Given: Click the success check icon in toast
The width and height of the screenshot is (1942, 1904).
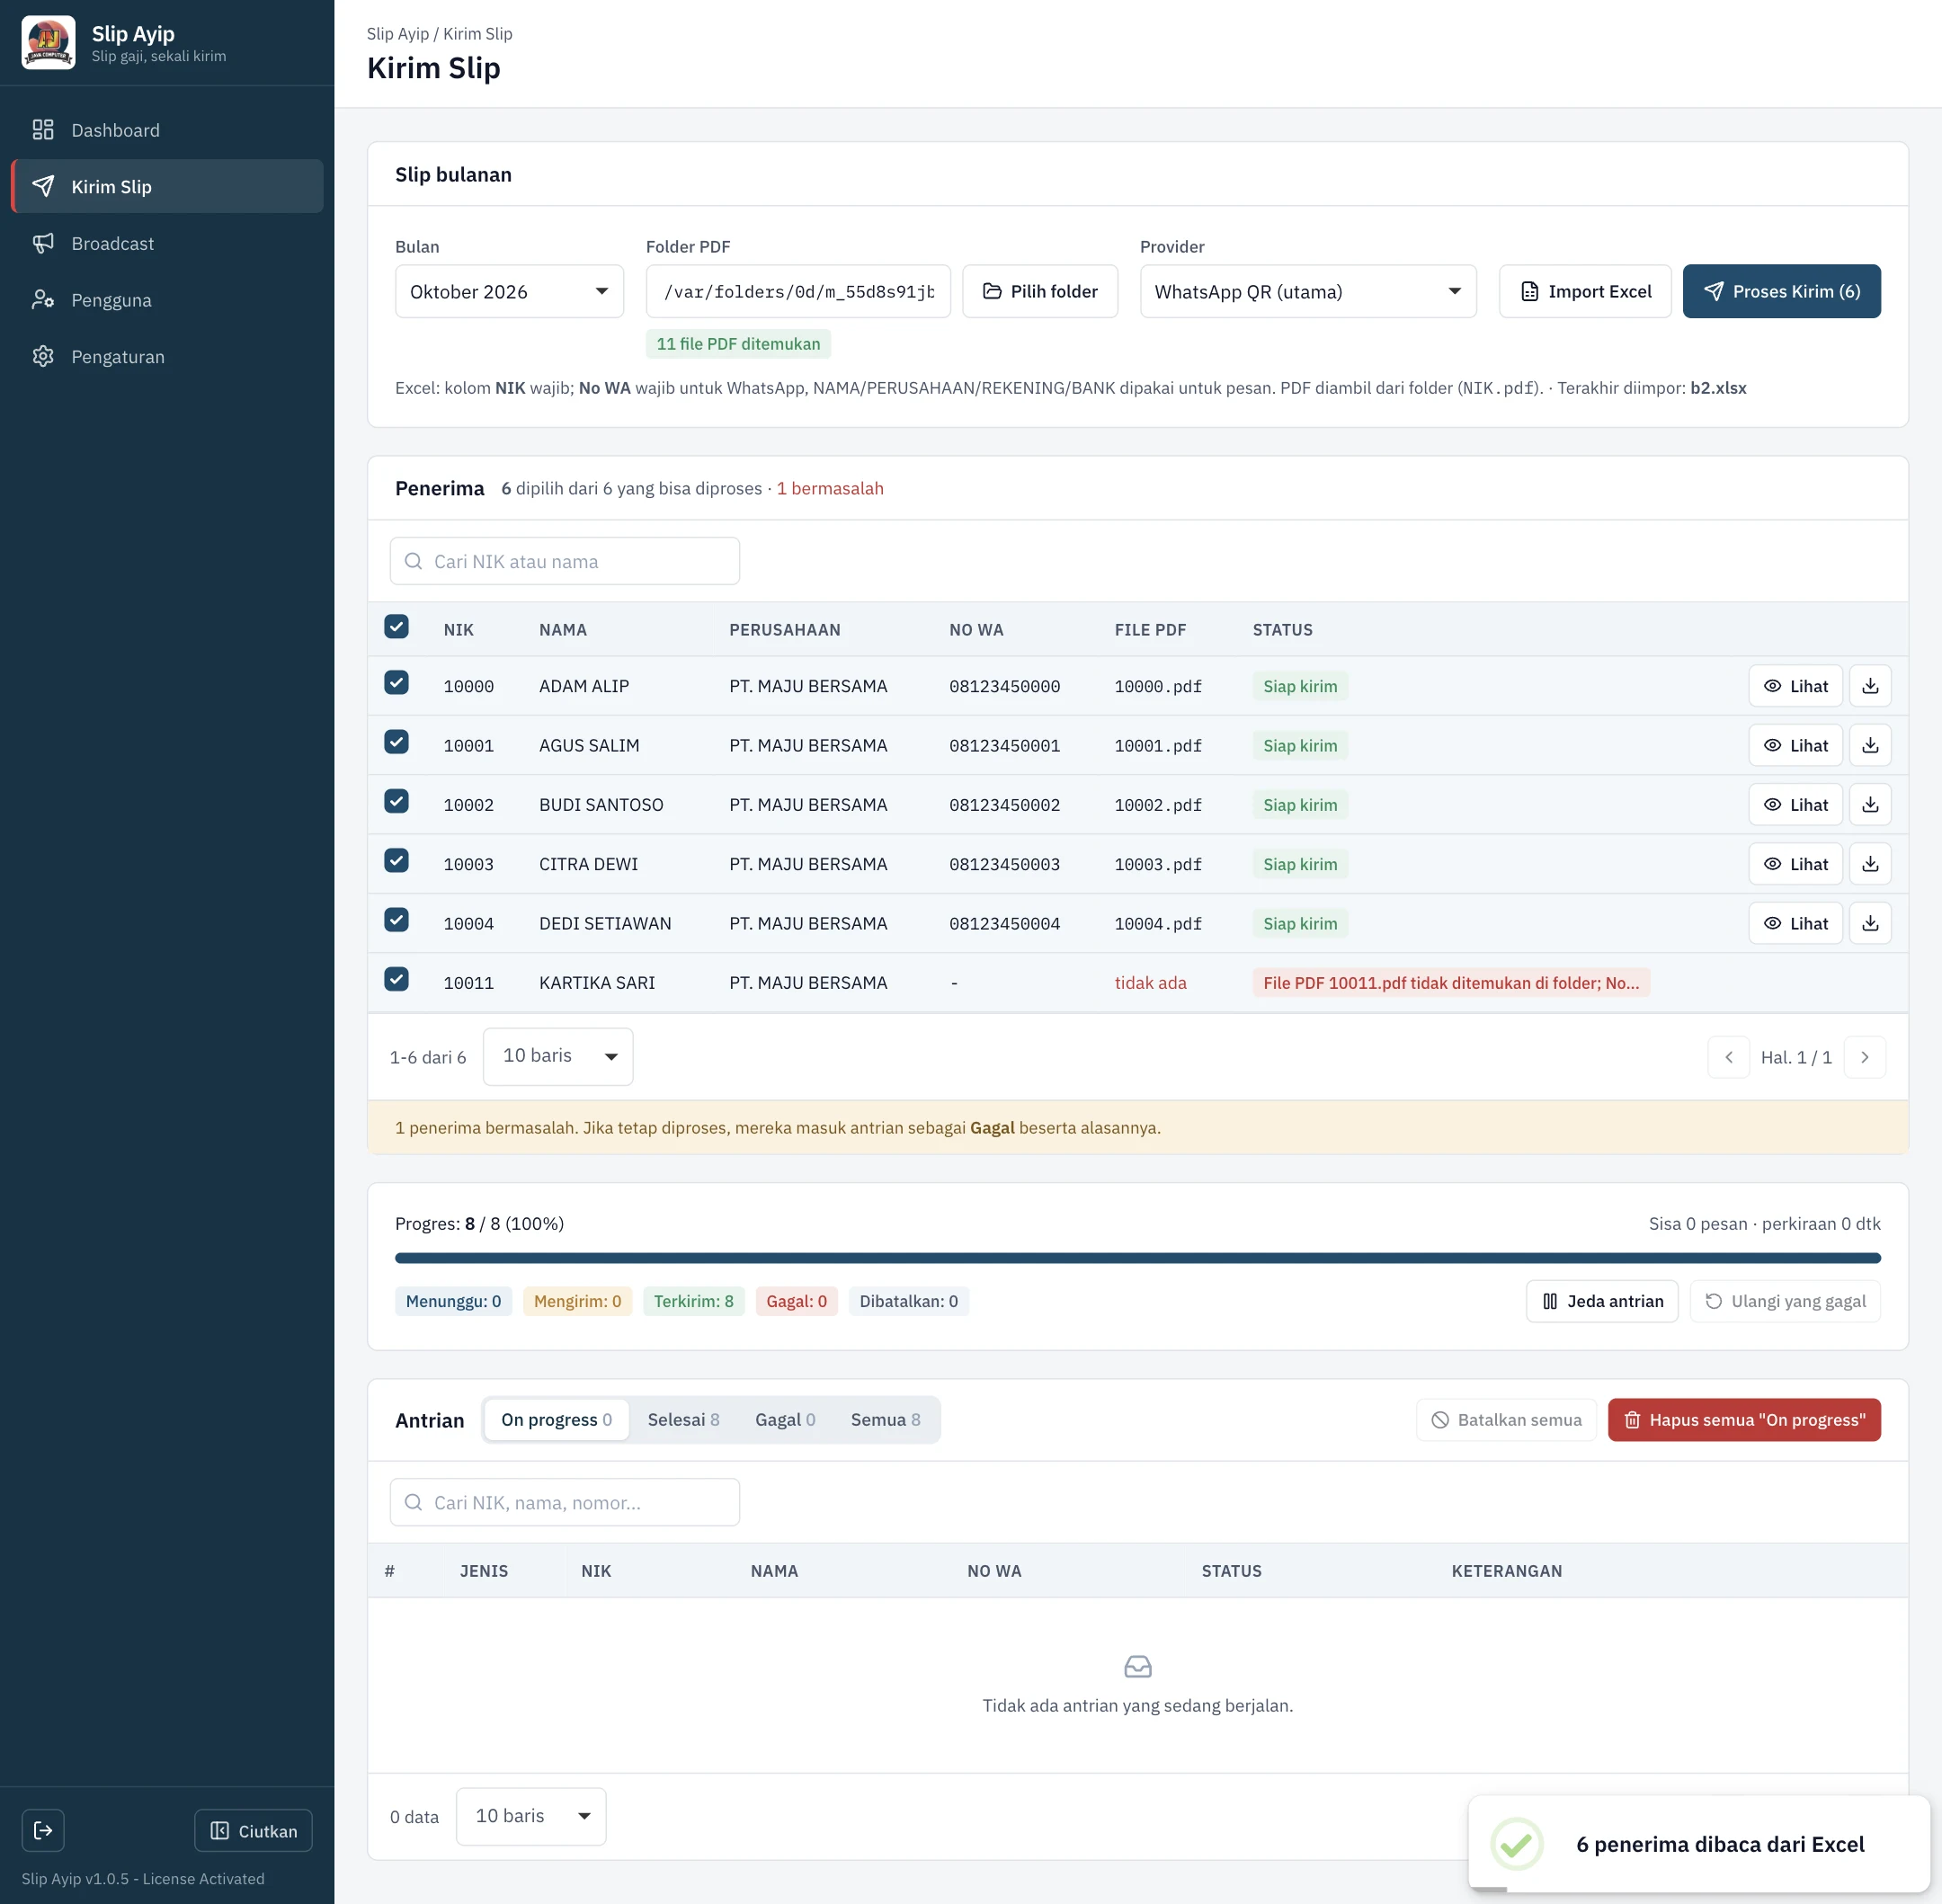Looking at the screenshot, I should click(x=1517, y=1844).
